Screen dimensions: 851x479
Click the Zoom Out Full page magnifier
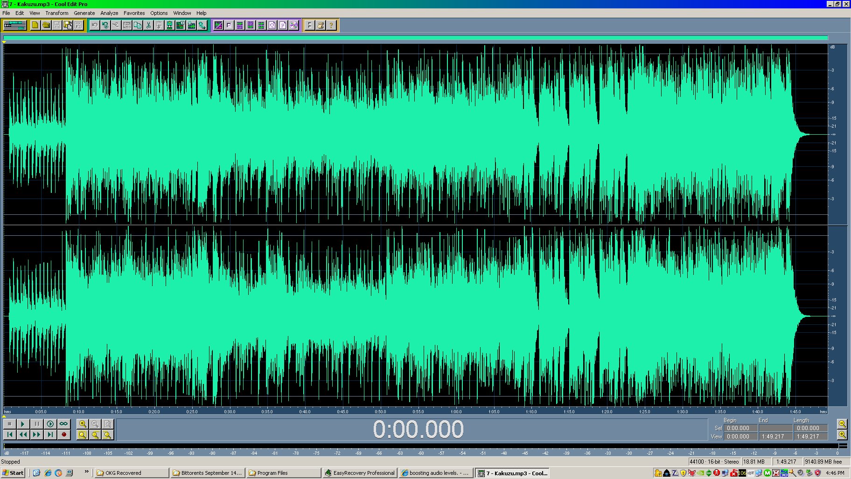pyautogui.click(x=108, y=424)
